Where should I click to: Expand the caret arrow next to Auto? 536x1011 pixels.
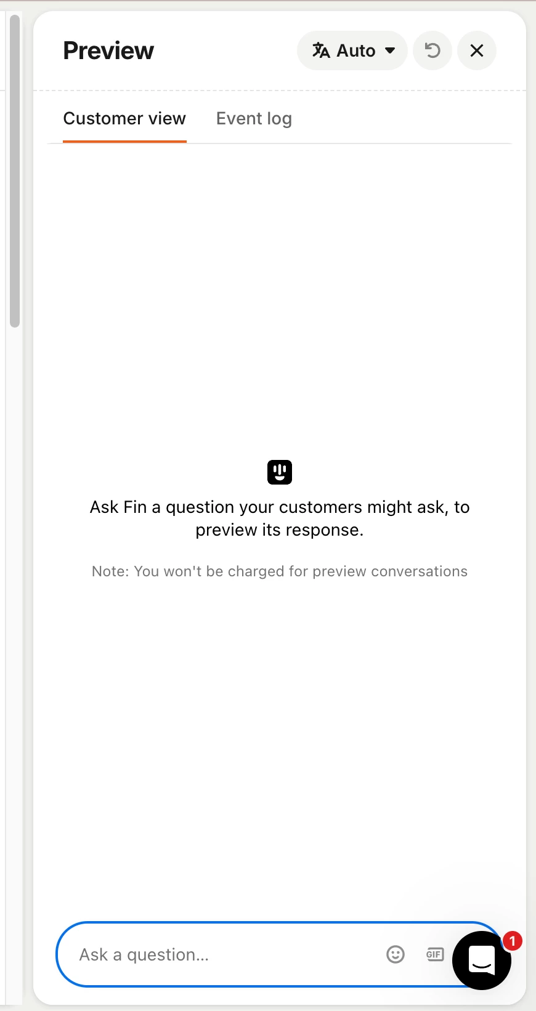pyautogui.click(x=390, y=50)
